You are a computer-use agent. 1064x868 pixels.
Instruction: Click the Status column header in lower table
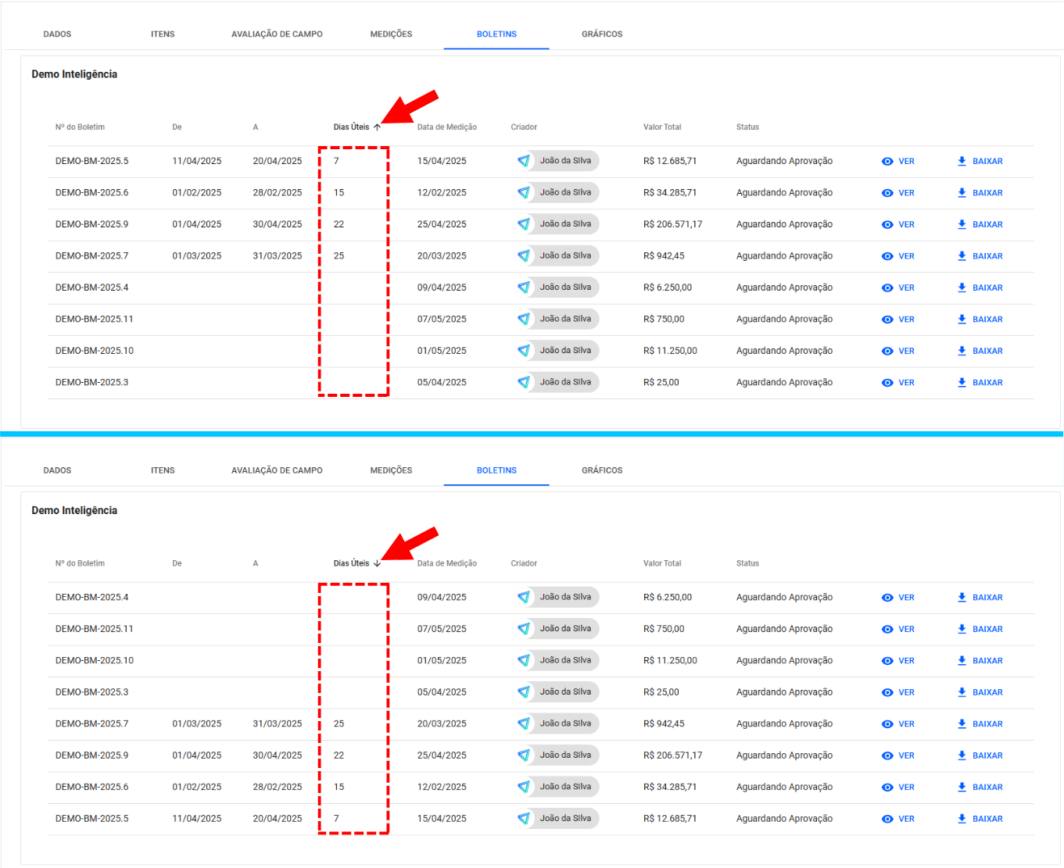(x=747, y=563)
